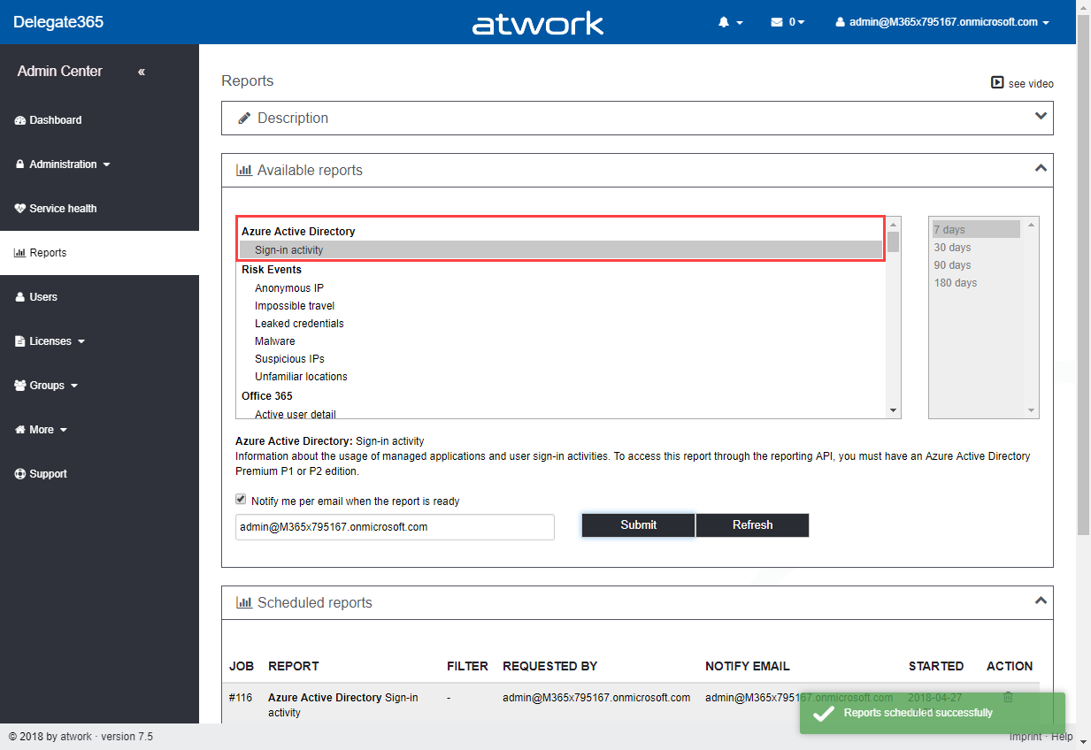Click job #116 in scheduled reports

point(241,698)
